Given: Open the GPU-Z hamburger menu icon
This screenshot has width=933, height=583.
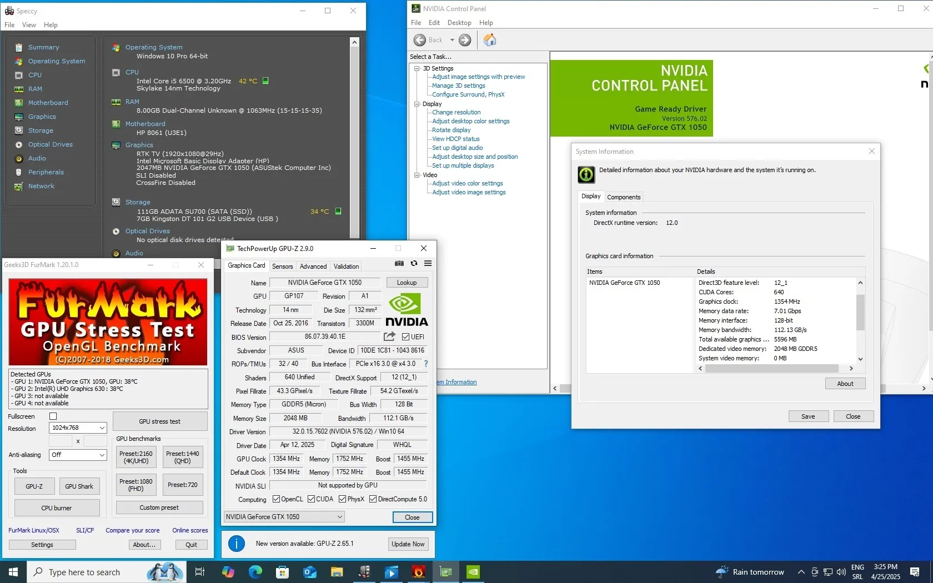Looking at the screenshot, I should tap(428, 264).
